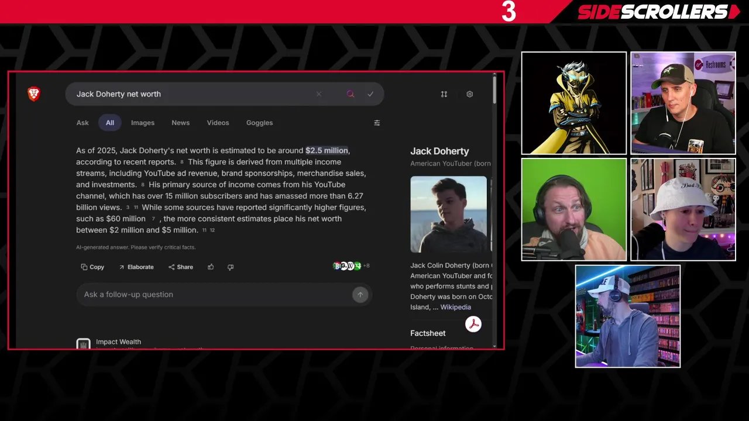Click the "Jack Doherty" infobox heading
The image size is (749, 421).
pyautogui.click(x=439, y=151)
